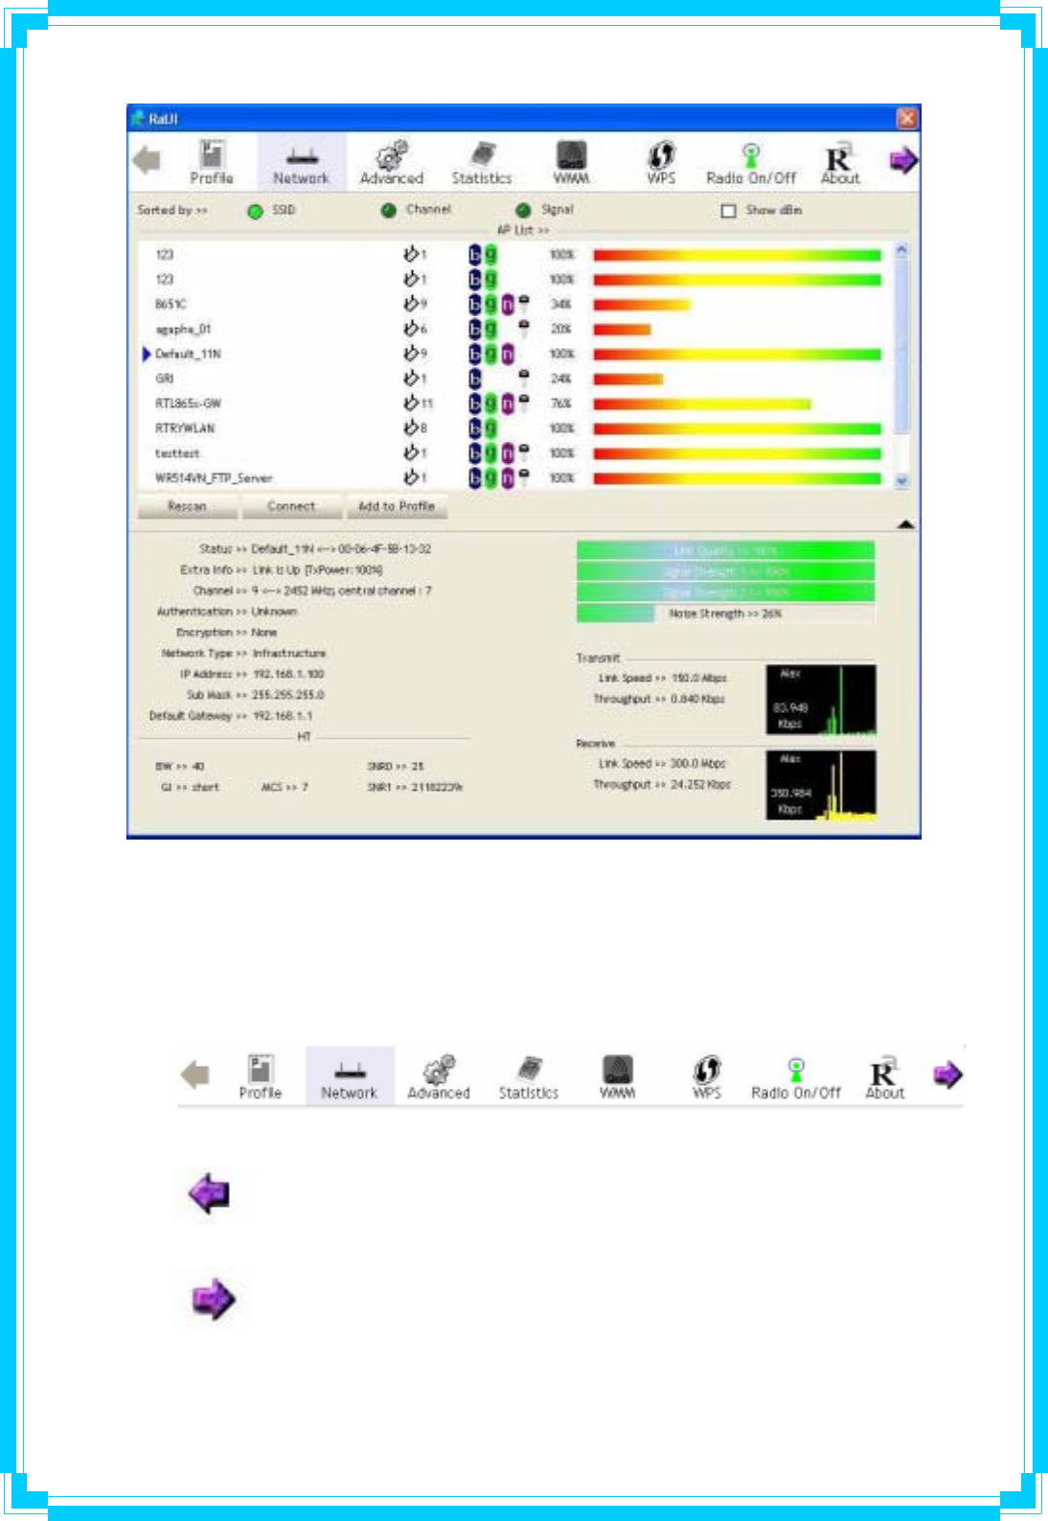Select the testtest access point row
The image size is (1048, 1521).
click(x=517, y=453)
